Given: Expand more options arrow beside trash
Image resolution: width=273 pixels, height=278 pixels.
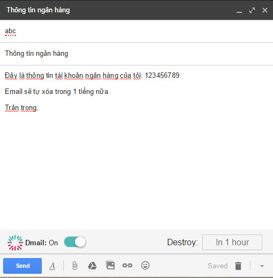Looking at the screenshot, I should [262, 266].
